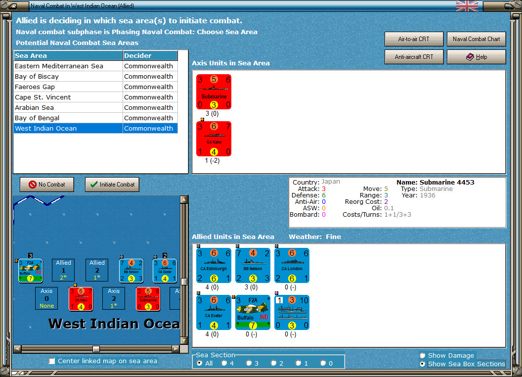Click map horizontal scrollbar left arrow
Image resolution: width=522 pixels, height=377 pixels.
(x=17, y=349)
